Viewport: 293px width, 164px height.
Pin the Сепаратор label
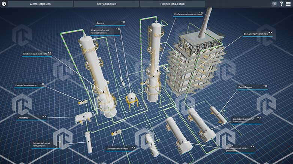click(43, 116)
